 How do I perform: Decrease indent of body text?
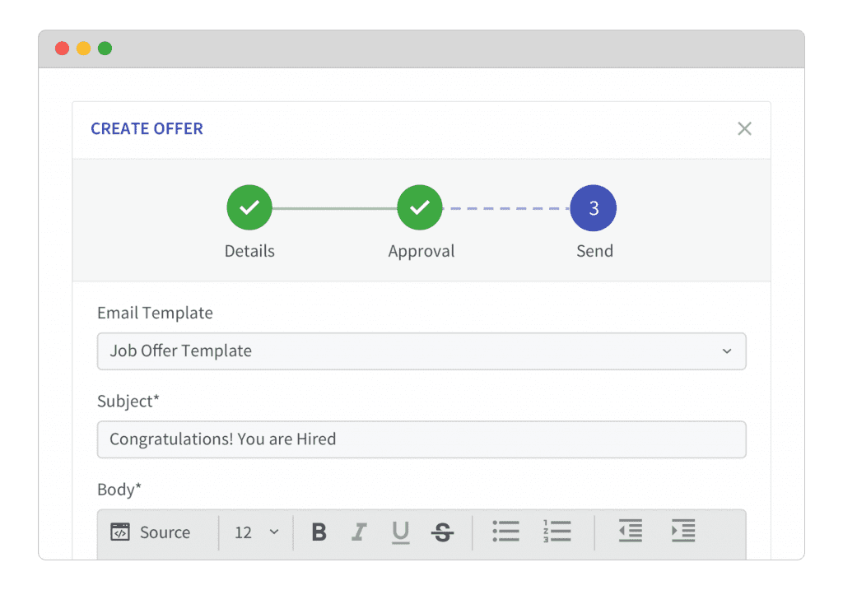pos(631,532)
